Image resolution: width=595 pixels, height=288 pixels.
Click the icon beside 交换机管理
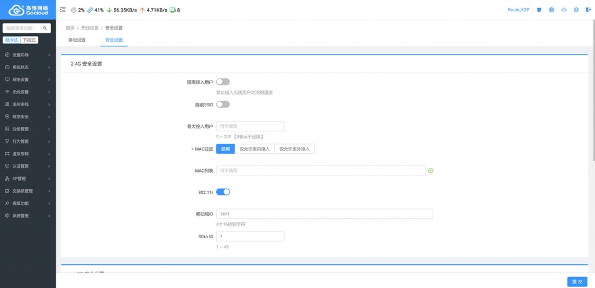[7, 191]
